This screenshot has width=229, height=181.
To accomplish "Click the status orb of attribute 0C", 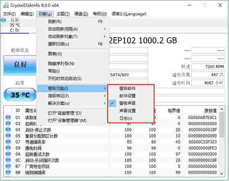I will (x=8, y=160).
